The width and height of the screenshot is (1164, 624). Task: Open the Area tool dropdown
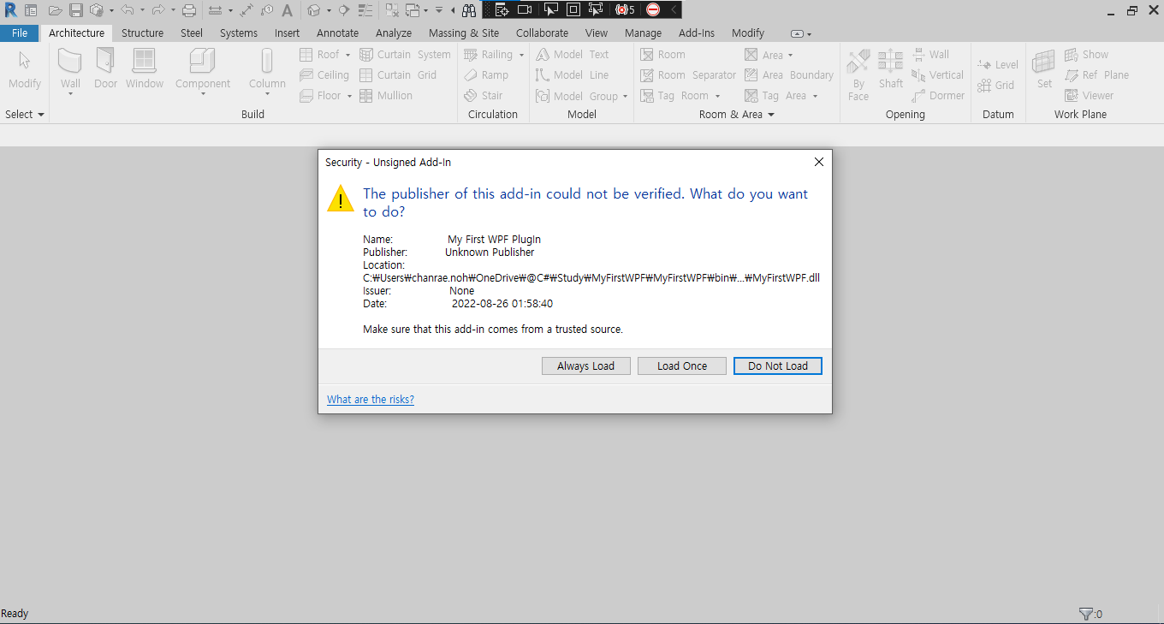(x=790, y=55)
